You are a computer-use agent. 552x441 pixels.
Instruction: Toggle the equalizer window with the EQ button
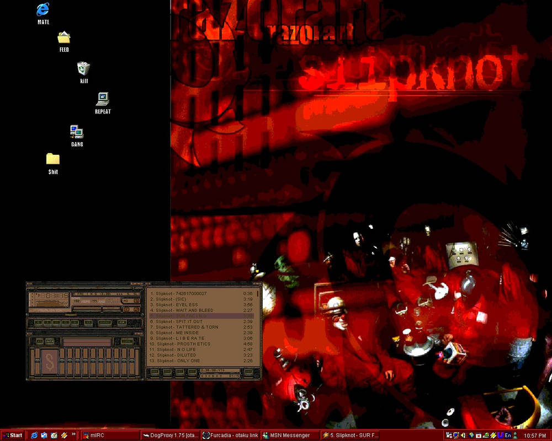(127, 309)
